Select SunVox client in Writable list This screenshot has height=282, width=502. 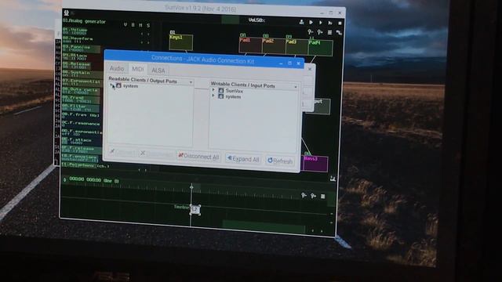pyautogui.click(x=234, y=91)
